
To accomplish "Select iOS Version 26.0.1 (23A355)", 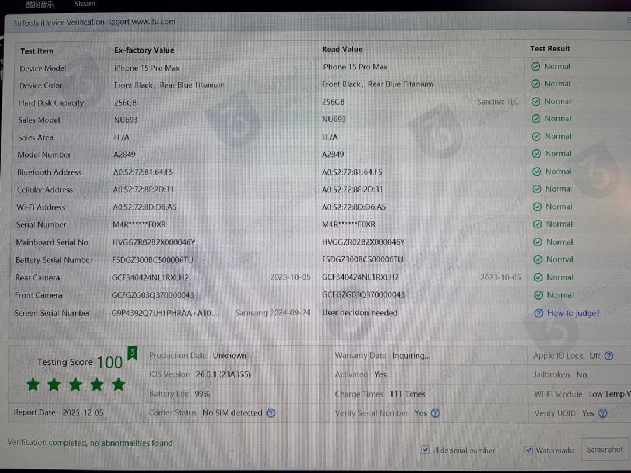I will tap(200, 374).
